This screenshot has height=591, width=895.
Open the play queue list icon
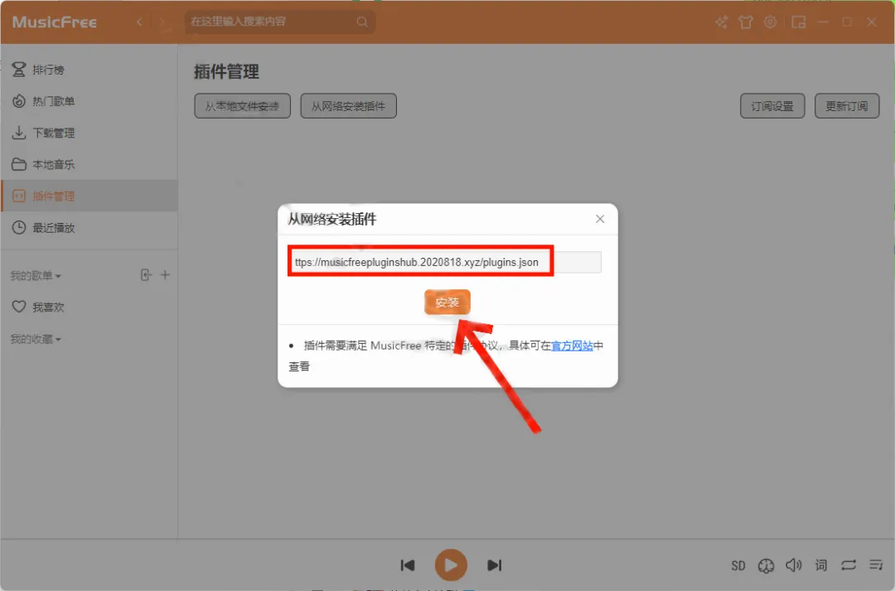click(876, 565)
